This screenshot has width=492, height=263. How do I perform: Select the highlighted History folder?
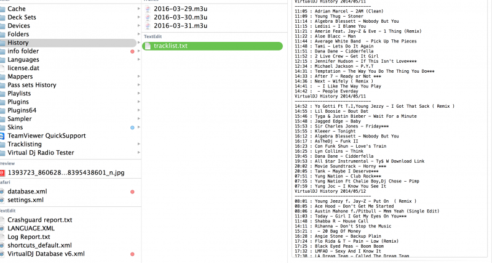(68, 42)
